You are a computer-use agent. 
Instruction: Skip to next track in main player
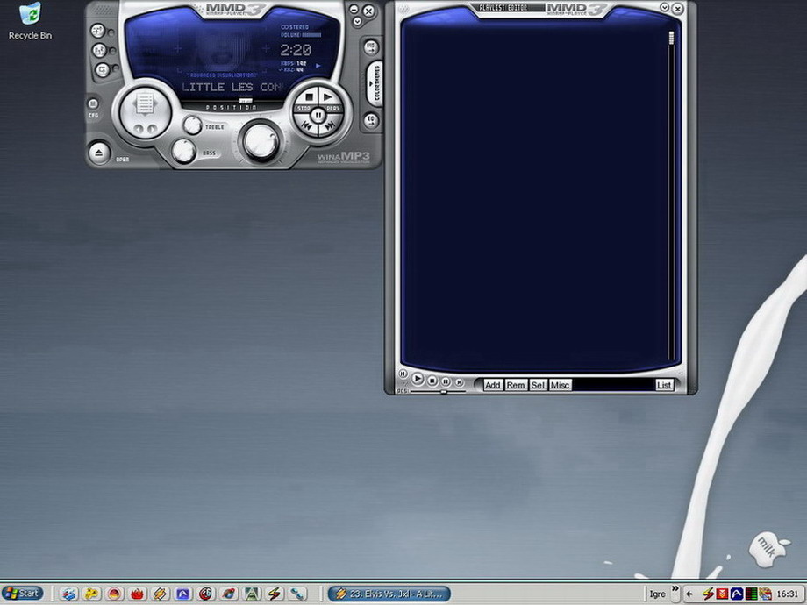tap(329, 127)
